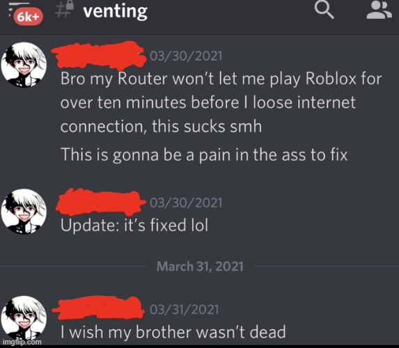
Task: Select 'This is gonna be a pain' message
Action: (204, 155)
